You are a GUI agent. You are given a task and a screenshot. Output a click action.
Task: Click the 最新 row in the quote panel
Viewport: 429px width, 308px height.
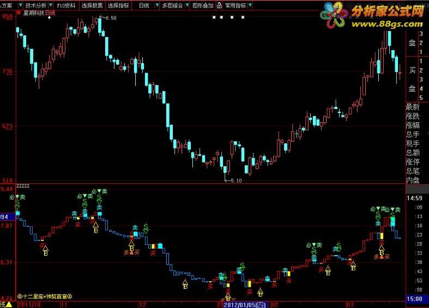point(413,107)
